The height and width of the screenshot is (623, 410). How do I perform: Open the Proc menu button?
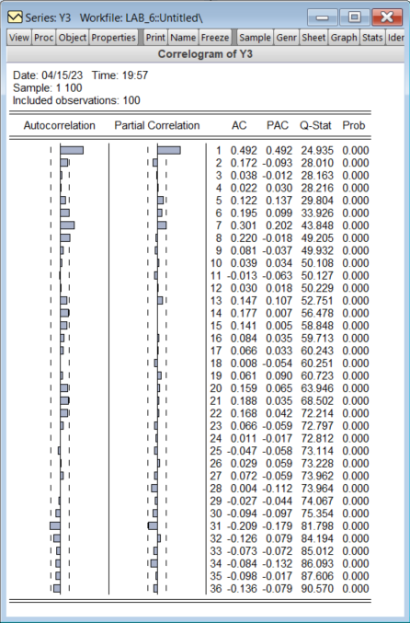point(43,38)
